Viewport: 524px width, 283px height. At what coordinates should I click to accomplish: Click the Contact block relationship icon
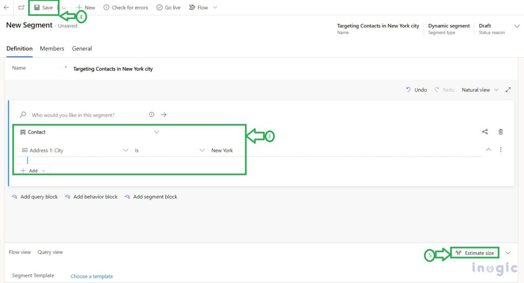(x=485, y=132)
